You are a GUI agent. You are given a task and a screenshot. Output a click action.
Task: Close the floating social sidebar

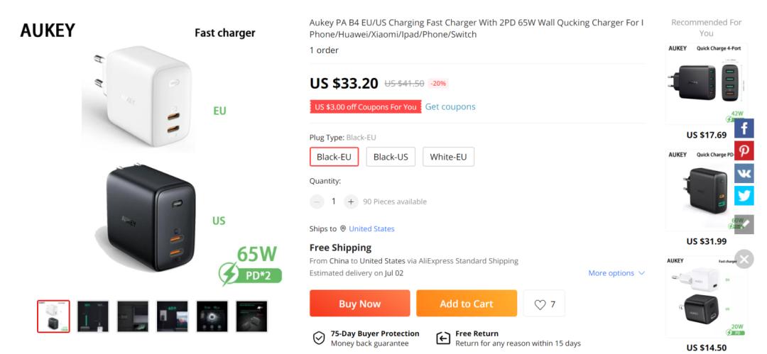tap(744, 259)
